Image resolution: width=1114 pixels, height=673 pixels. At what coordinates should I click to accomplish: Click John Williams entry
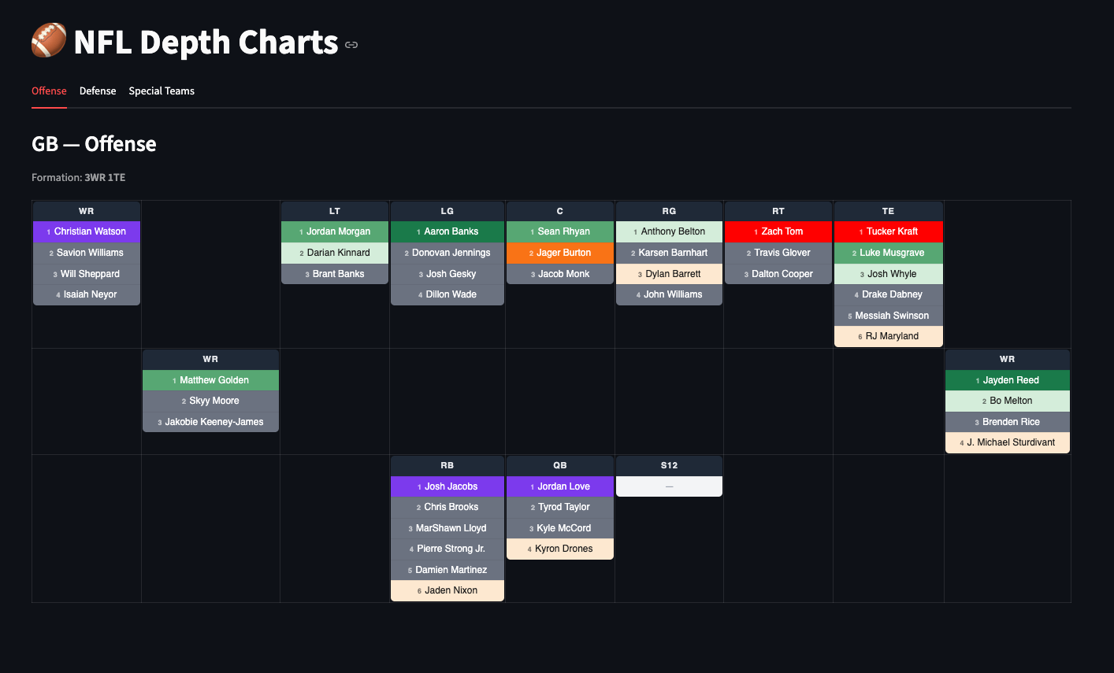669,294
